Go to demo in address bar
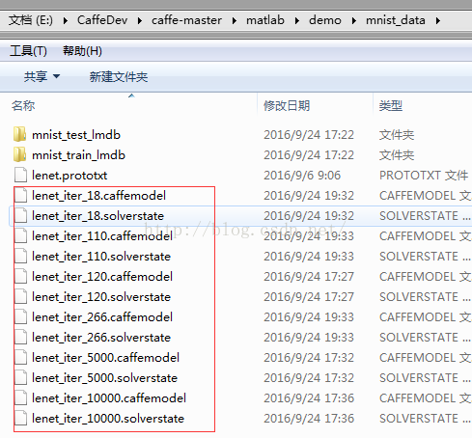The width and height of the screenshot is (472, 438). pyautogui.click(x=325, y=20)
